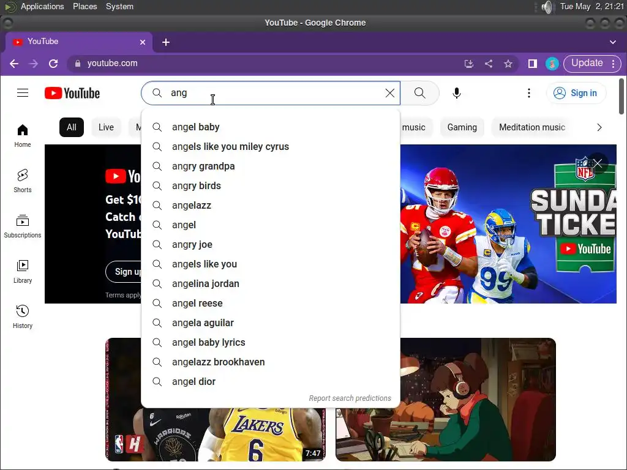Choose suggestion 'angels like you'
The height and width of the screenshot is (470, 627).
coord(271,264)
